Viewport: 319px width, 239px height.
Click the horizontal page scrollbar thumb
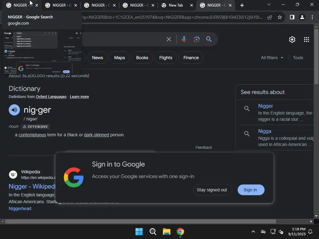[x=140, y=221]
